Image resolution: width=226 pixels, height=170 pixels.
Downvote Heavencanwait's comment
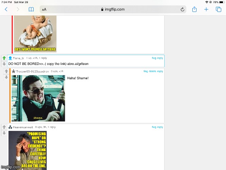4,133
